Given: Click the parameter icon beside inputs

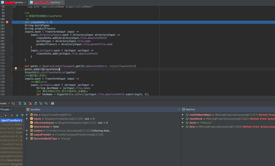Looking at the screenshot, I should click(32, 119).
